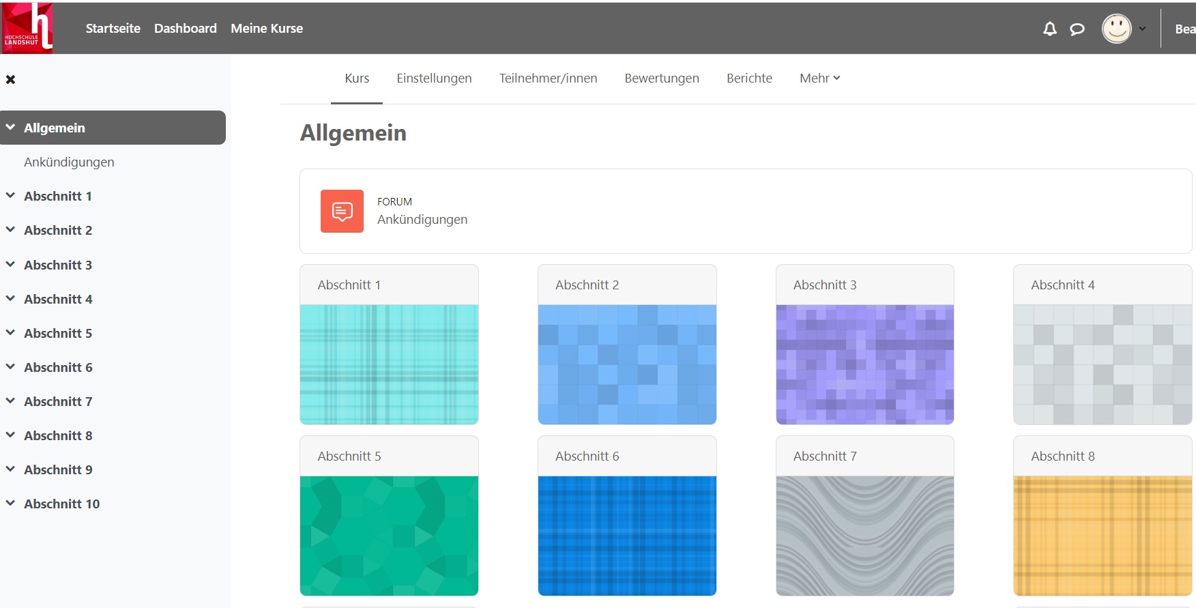Click the smiley user avatar
The height and width of the screenshot is (608, 1196).
point(1116,29)
